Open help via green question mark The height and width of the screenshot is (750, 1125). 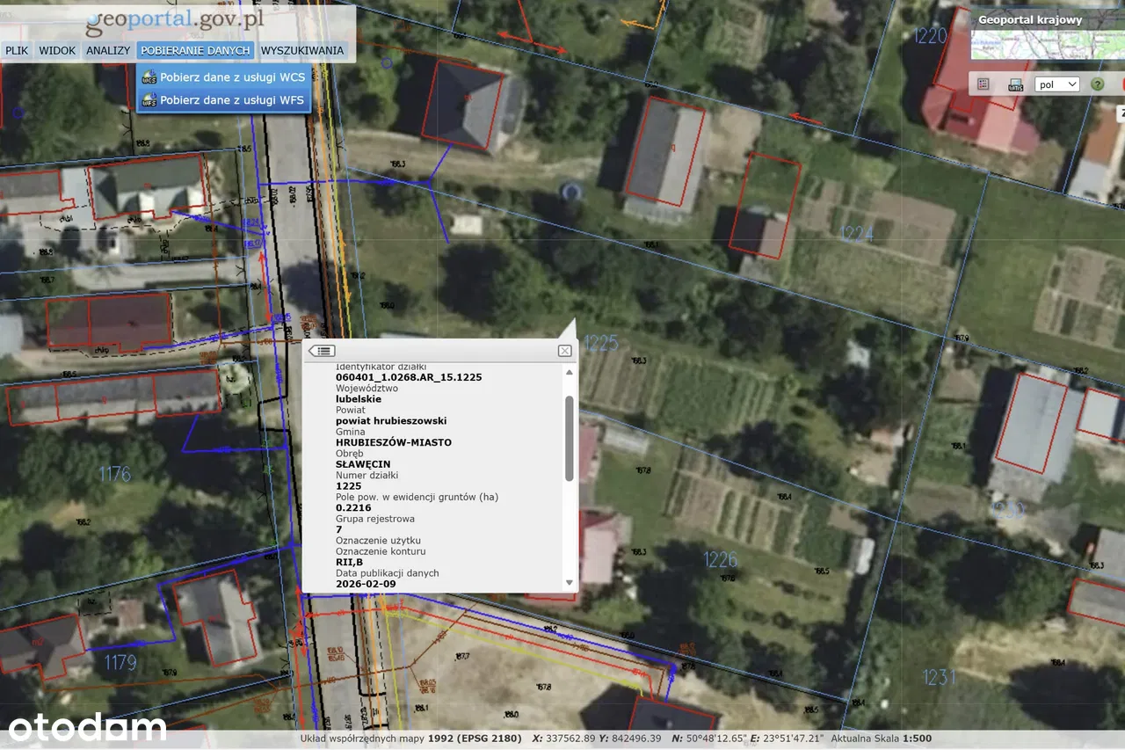[x=1097, y=84]
